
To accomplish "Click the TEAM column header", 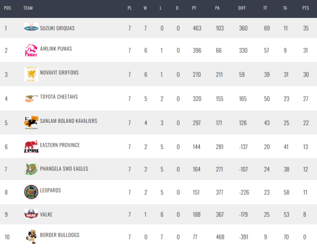I will pyautogui.click(x=28, y=8).
